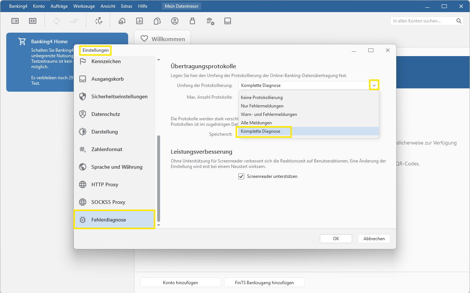Click the settings list scroll-up arrow
This screenshot has height=293, width=470.
click(x=159, y=59)
